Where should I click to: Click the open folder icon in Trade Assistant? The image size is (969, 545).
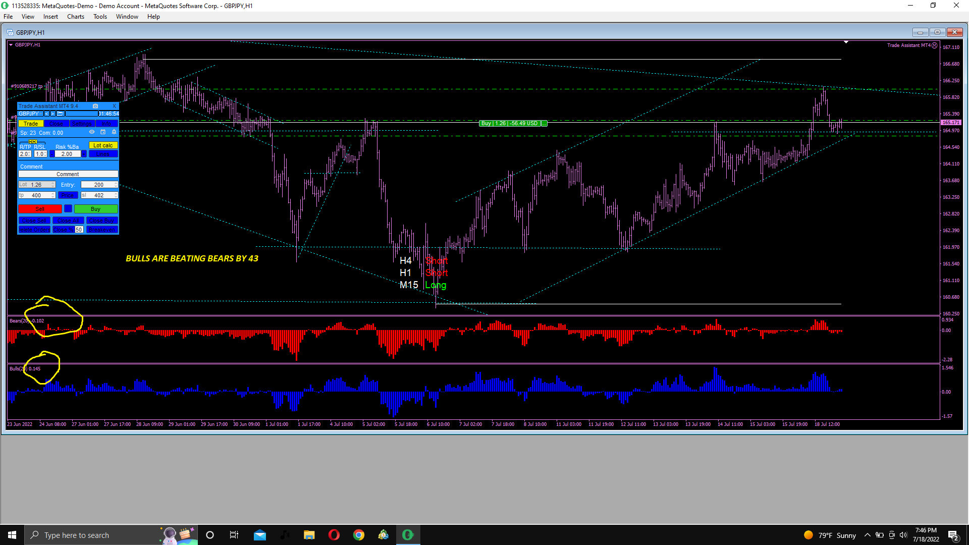click(60, 114)
